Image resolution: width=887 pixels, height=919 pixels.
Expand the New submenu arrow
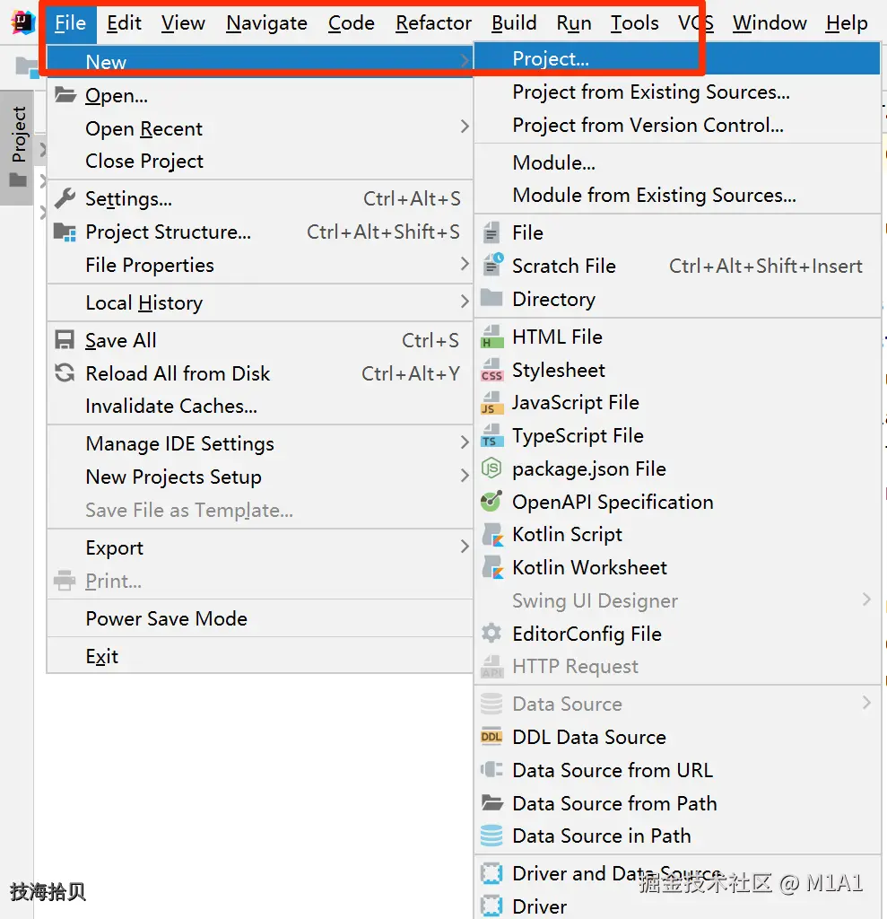pos(465,60)
